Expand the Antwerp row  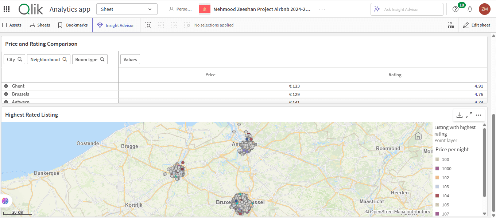[x=6, y=102]
